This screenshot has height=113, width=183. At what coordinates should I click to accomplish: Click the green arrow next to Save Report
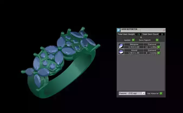tap(157, 40)
